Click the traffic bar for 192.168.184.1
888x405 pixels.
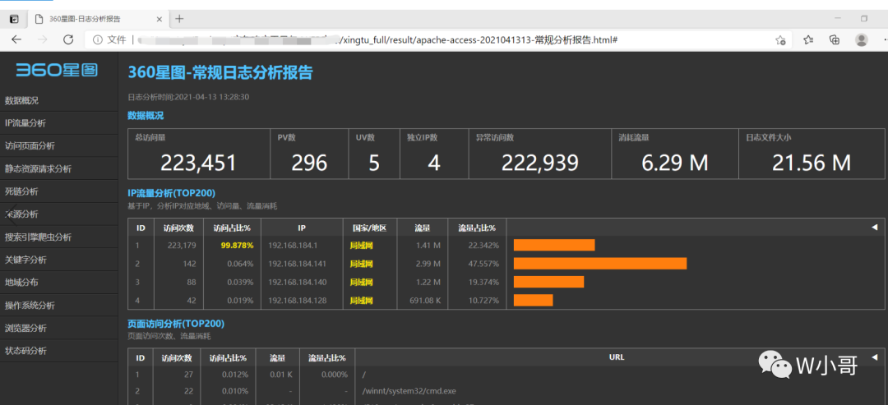click(554, 245)
